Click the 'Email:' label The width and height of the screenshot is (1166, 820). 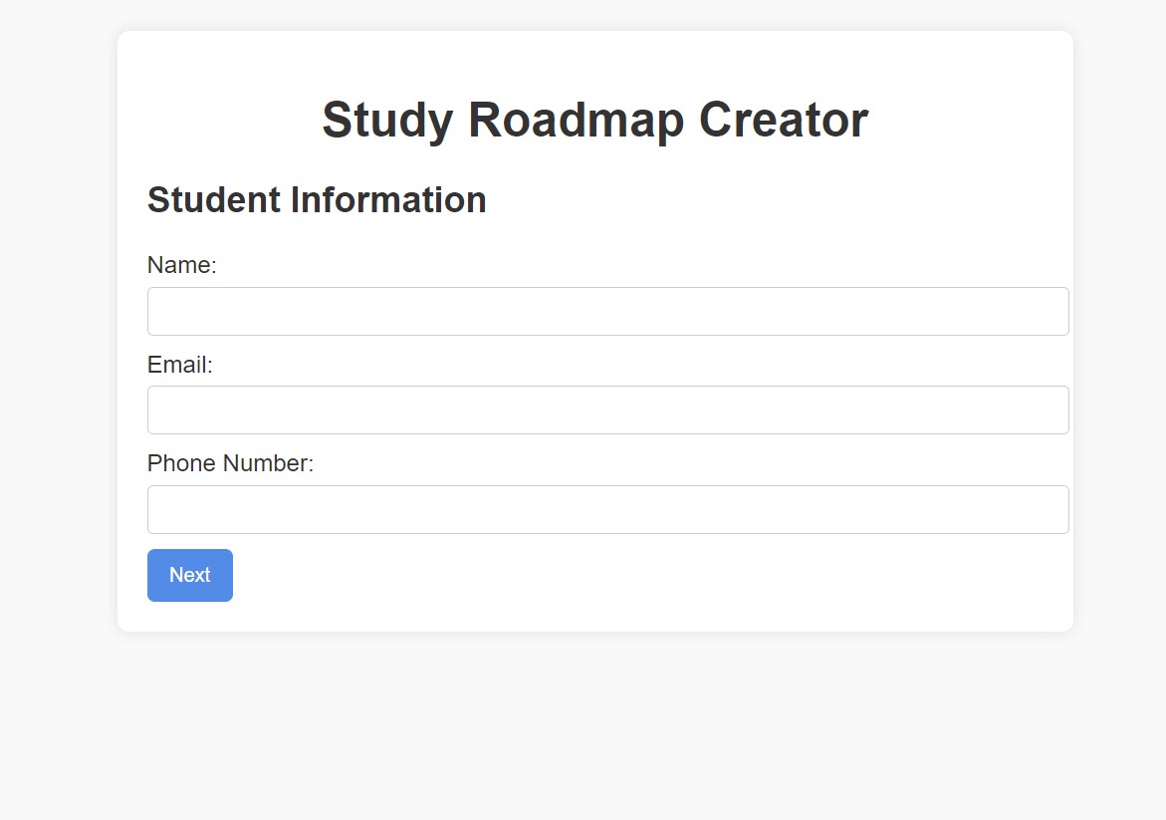(180, 365)
